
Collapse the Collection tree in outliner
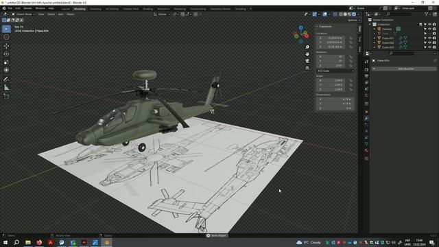pyautogui.click(x=370, y=25)
